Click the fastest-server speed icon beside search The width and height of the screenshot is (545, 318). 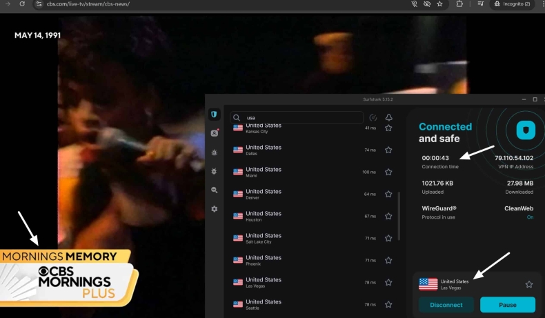coord(373,118)
